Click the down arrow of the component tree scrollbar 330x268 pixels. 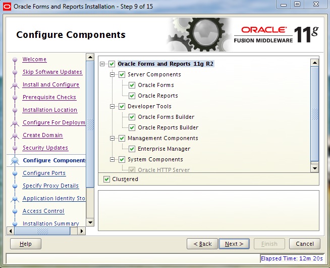point(314,168)
